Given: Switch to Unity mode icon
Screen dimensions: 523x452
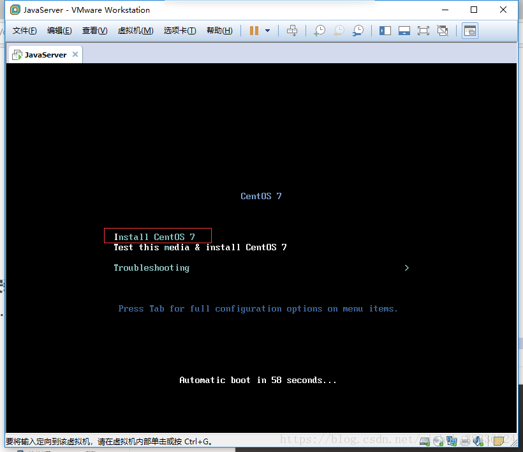Looking at the screenshot, I should pyautogui.click(x=443, y=31).
